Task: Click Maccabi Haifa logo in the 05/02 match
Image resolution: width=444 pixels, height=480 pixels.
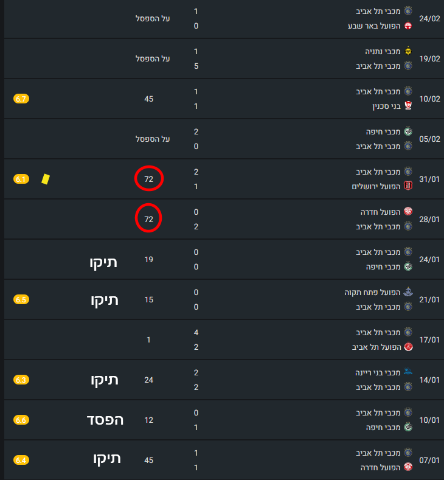Action: 408,131
